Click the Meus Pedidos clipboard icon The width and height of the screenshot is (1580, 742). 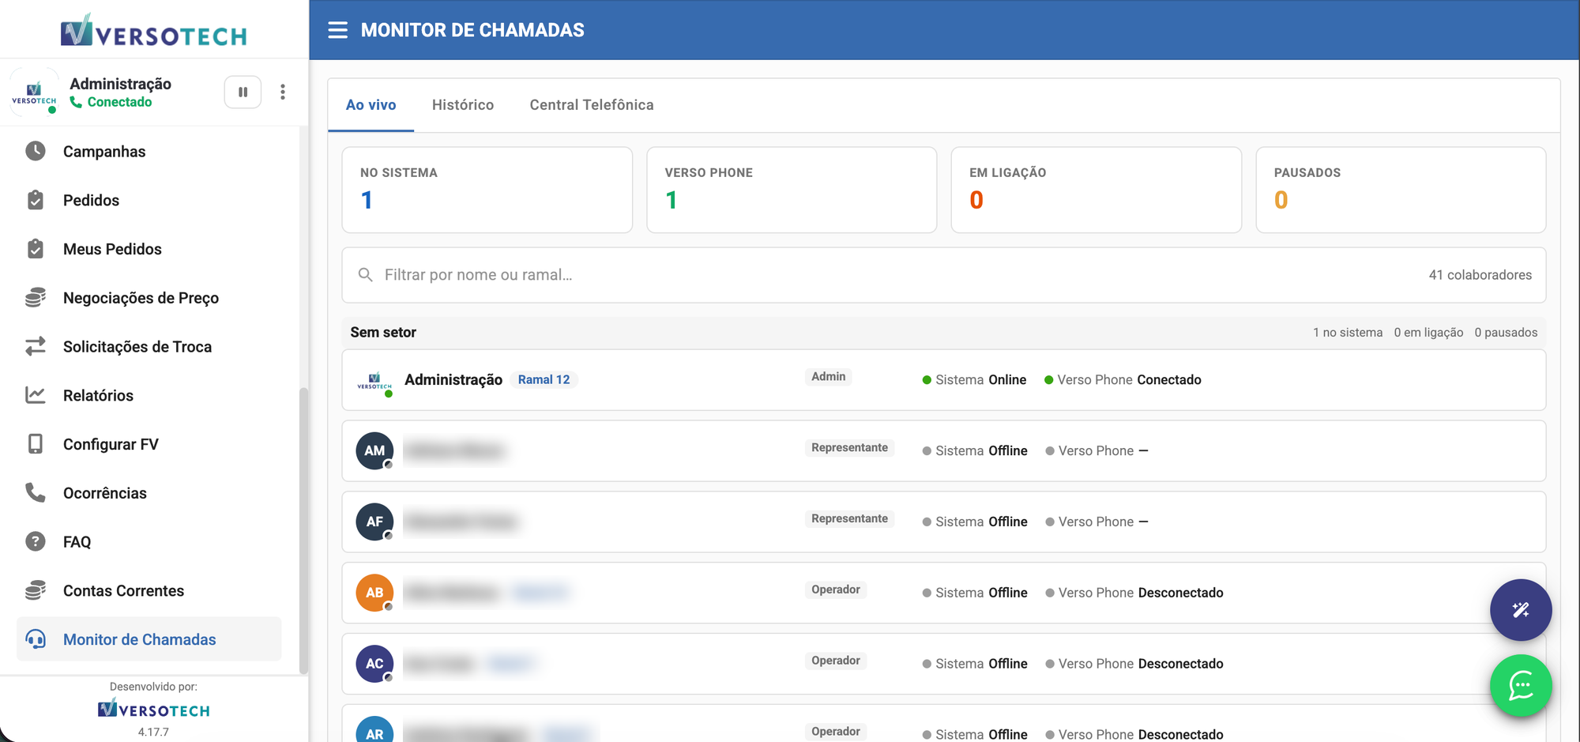click(x=36, y=249)
